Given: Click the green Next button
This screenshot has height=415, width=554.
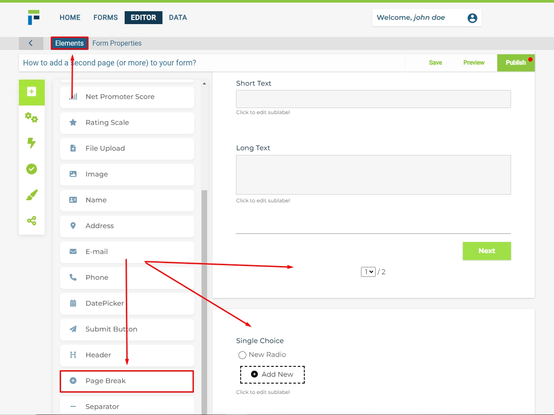Looking at the screenshot, I should coord(487,251).
